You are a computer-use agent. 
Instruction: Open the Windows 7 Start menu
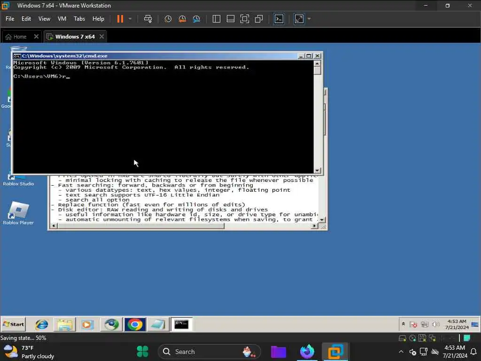[x=13, y=324]
